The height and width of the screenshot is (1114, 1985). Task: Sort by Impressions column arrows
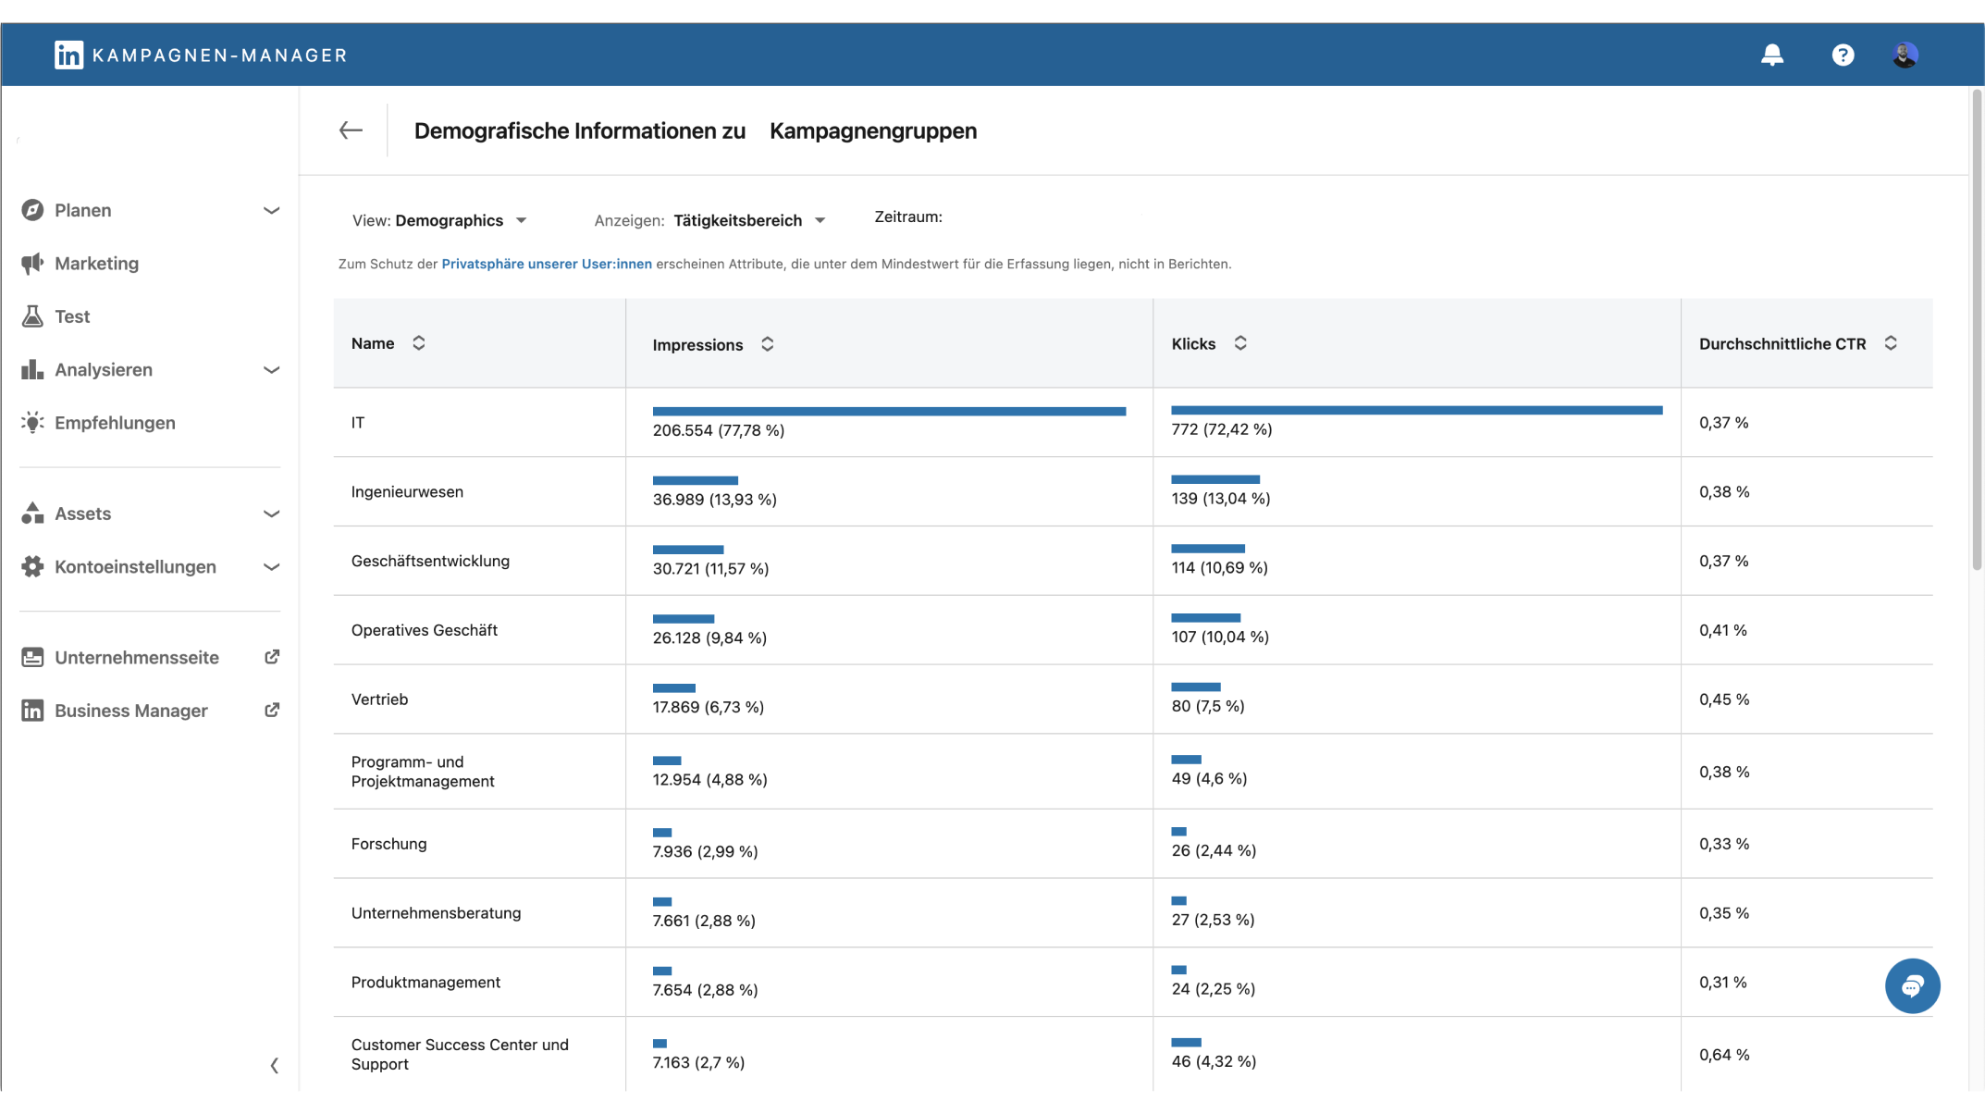tap(767, 344)
